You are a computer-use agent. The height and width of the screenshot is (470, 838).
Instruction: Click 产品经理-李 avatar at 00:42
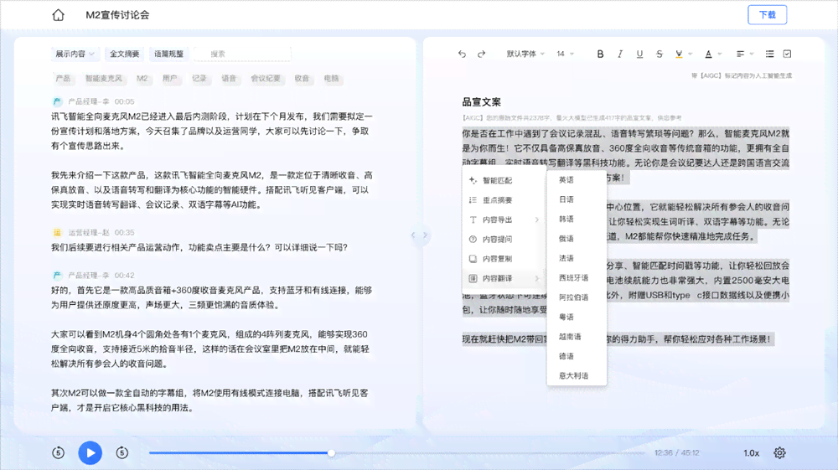pyautogui.click(x=57, y=275)
